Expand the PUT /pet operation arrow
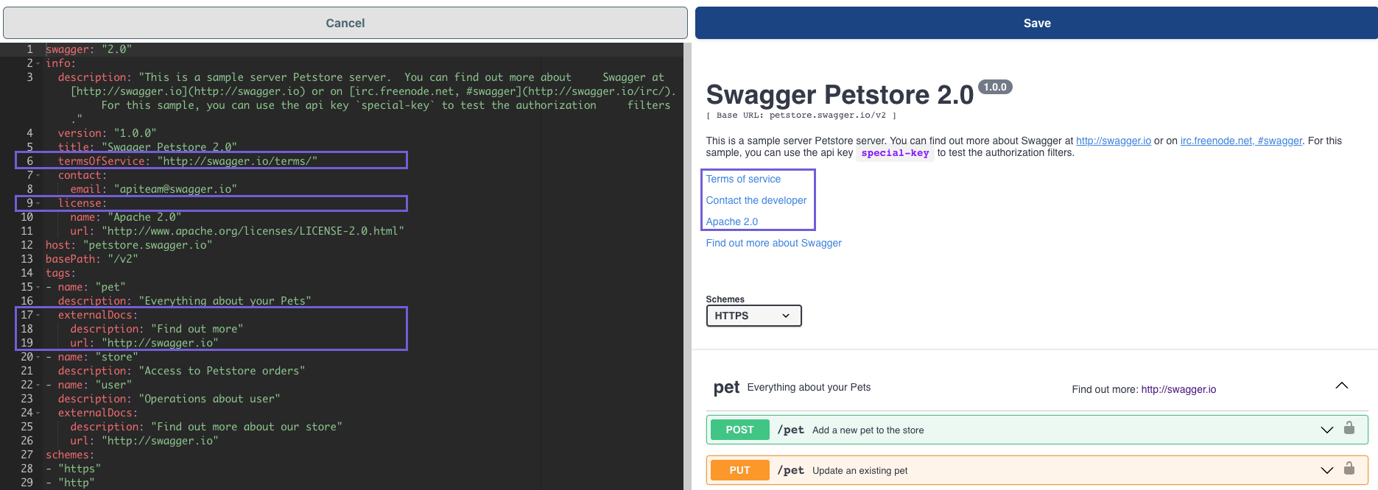 [x=1327, y=470]
